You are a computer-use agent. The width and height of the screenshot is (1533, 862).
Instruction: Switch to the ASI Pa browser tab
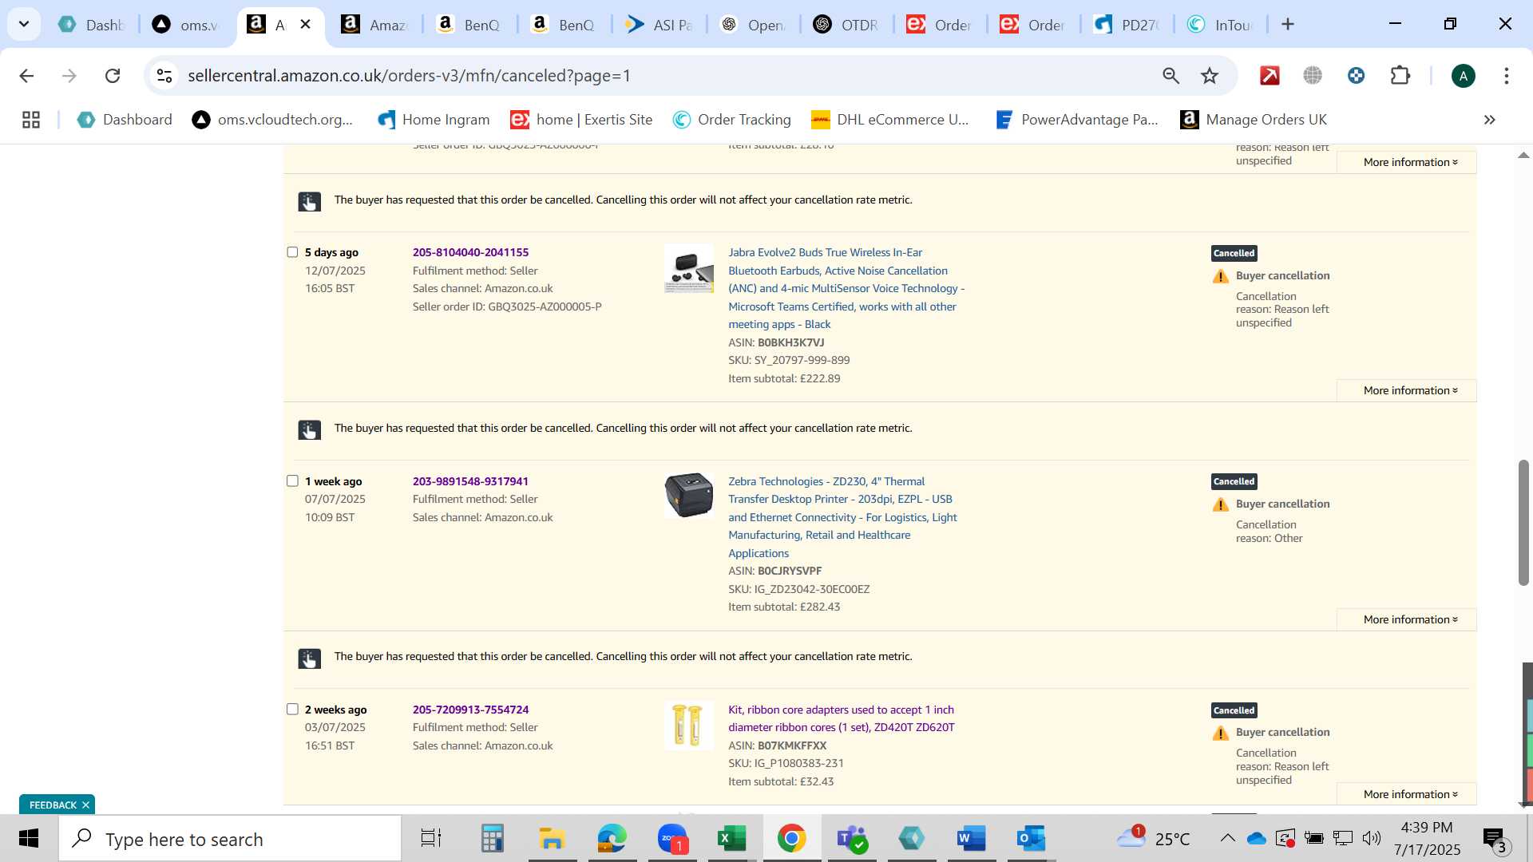(x=659, y=25)
